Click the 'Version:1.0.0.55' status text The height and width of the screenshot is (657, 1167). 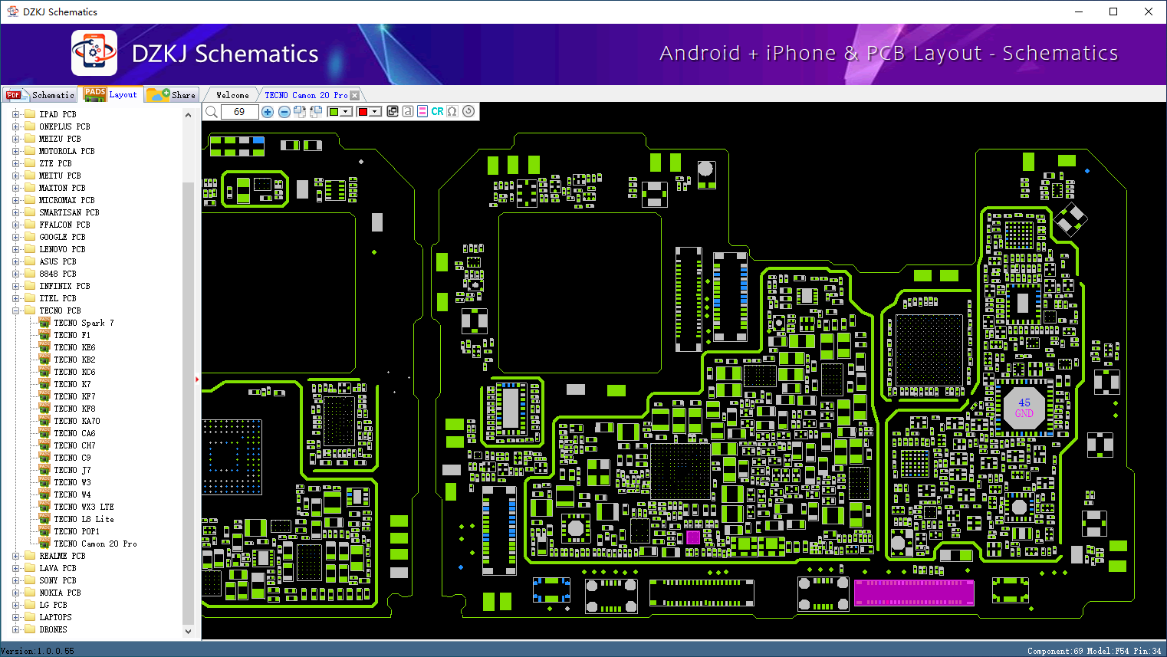[38, 651]
